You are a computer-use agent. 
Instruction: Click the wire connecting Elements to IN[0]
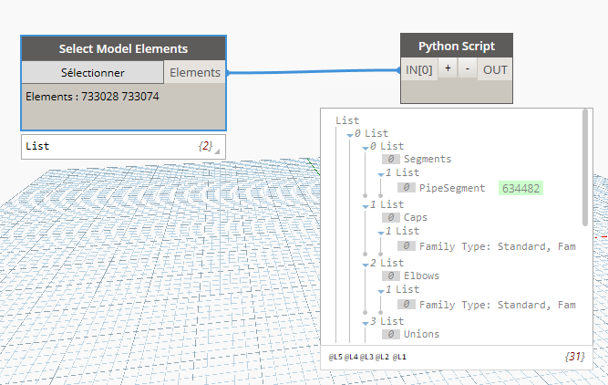314,71
